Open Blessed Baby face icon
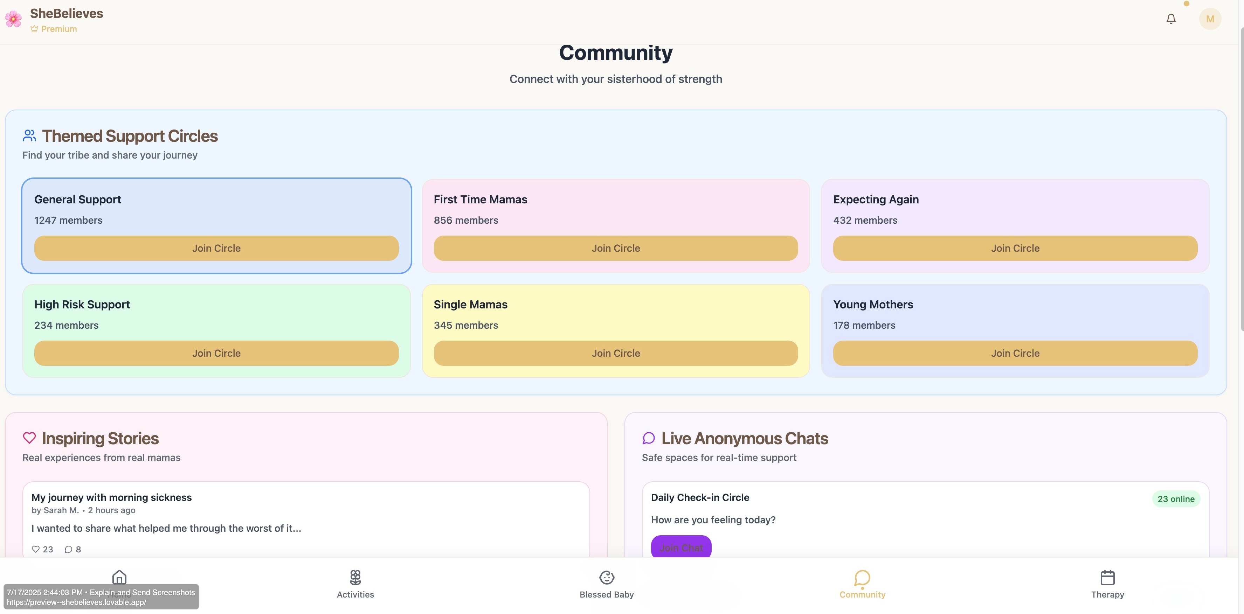Screen dimensions: 1244x614 tap(607, 577)
